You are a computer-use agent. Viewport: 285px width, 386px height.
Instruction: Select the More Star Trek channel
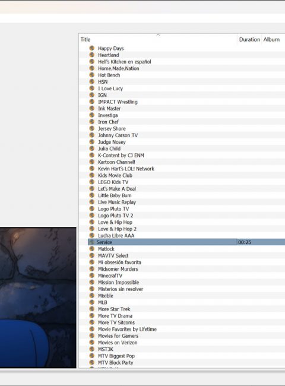point(114,309)
